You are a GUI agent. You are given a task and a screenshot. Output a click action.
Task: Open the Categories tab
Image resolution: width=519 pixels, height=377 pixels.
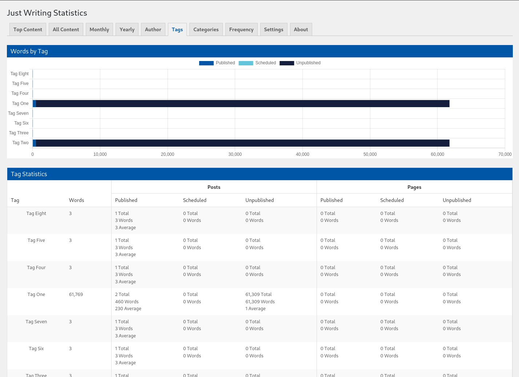click(206, 29)
